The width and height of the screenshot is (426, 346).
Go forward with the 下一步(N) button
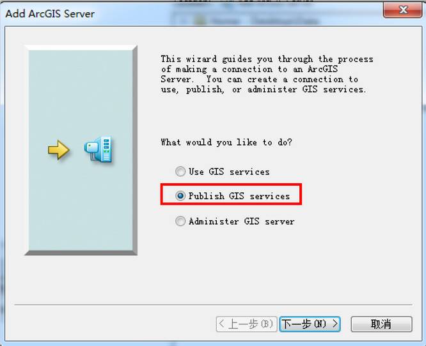tap(310, 324)
